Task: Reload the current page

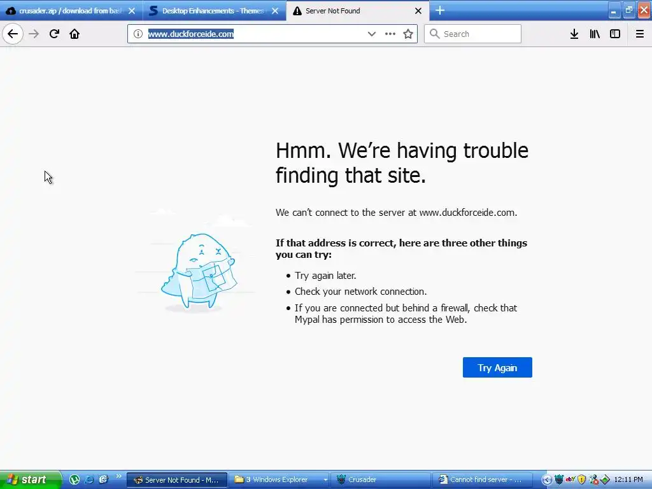Action: coord(54,34)
